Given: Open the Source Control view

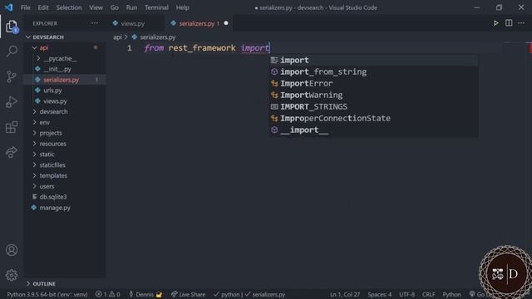Looking at the screenshot, I should tap(12, 76).
